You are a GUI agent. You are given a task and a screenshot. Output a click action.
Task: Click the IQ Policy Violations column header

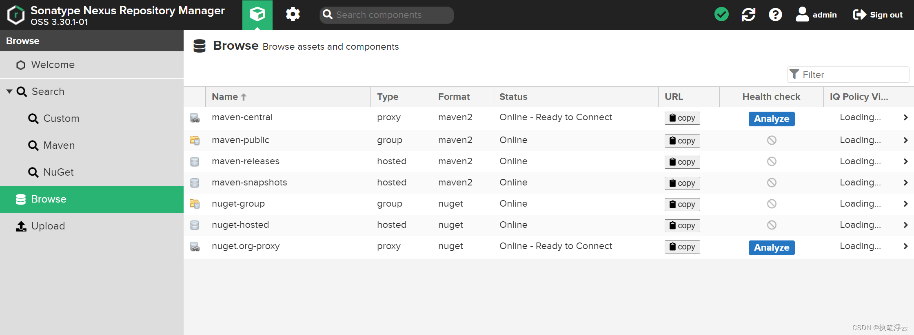(860, 97)
